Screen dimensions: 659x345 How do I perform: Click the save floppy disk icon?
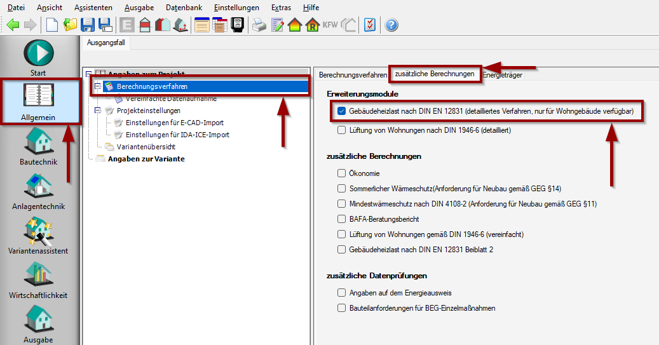88,25
